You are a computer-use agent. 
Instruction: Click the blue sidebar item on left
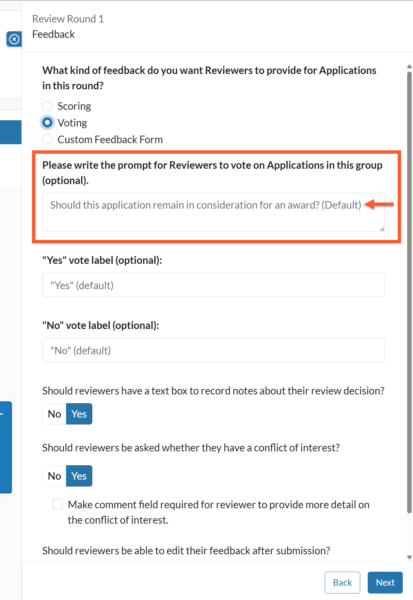tap(11, 132)
